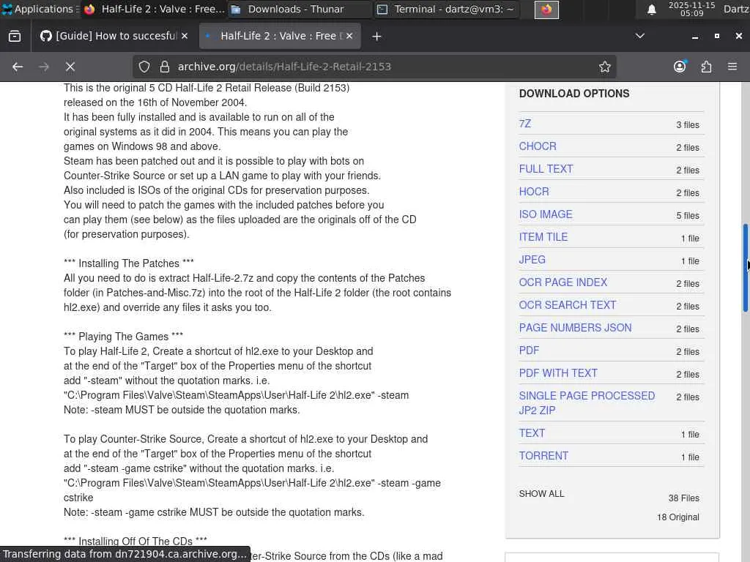
Task: Open the Firefox account icon
Action: point(680,67)
